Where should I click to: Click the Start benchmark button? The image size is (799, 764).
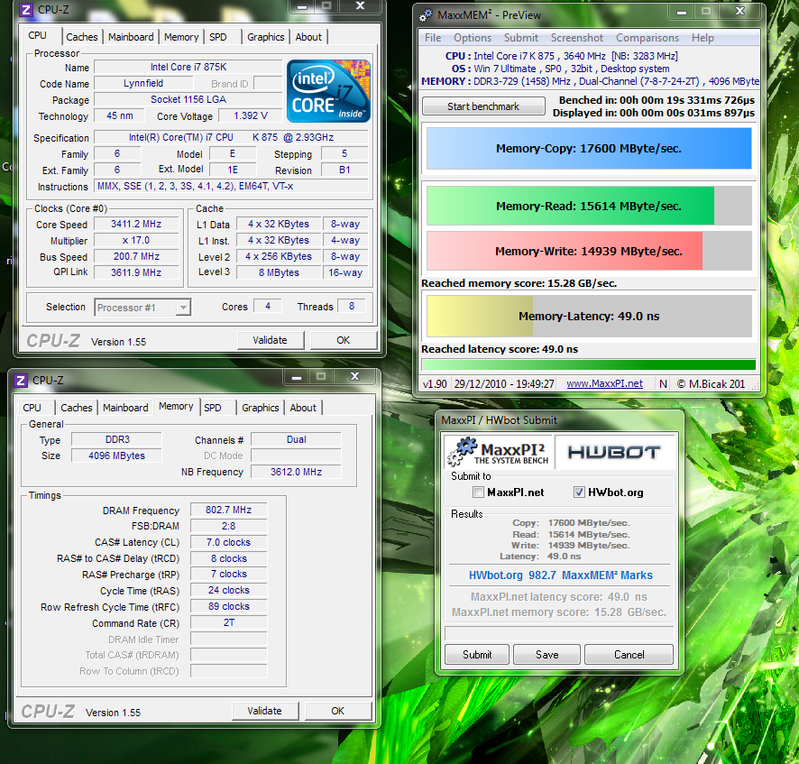(483, 106)
